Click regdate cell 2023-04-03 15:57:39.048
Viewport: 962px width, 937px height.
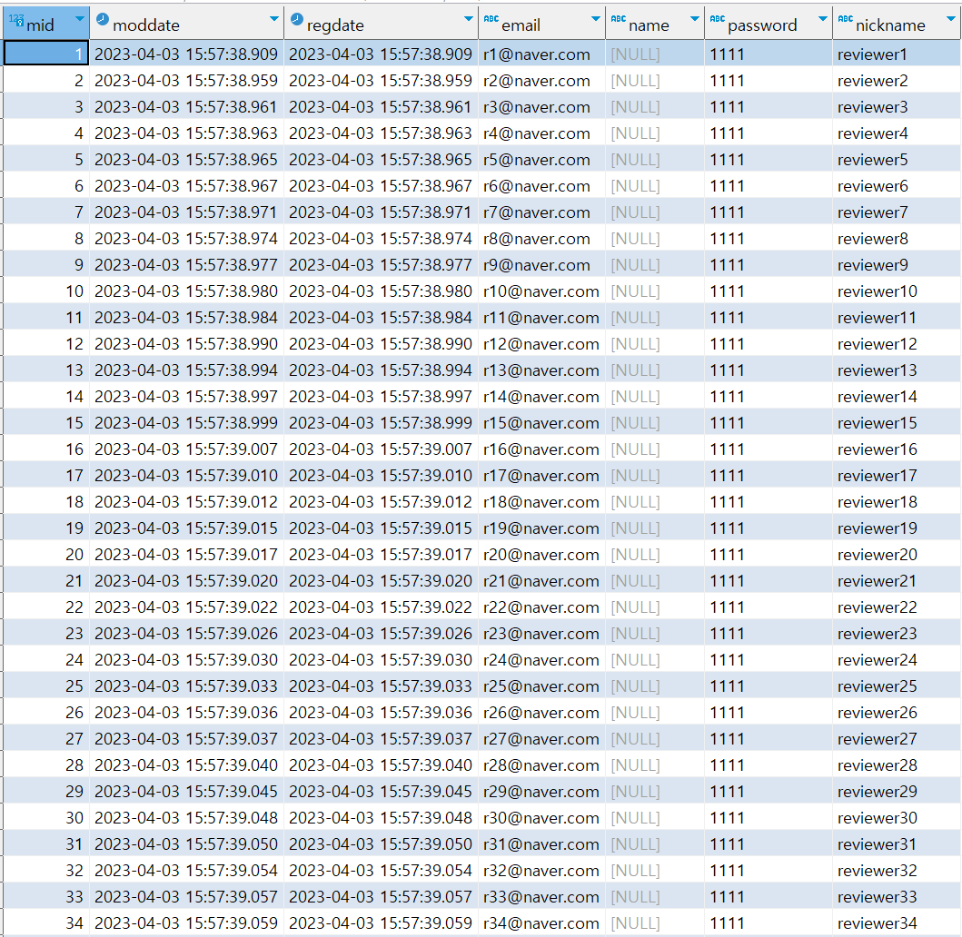tap(381, 819)
